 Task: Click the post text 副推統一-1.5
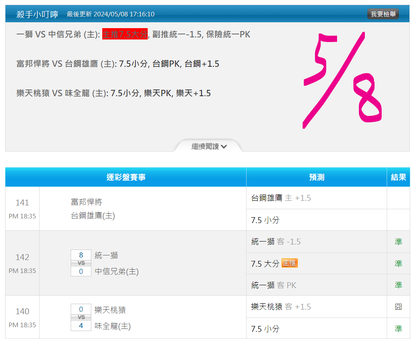click(x=177, y=34)
